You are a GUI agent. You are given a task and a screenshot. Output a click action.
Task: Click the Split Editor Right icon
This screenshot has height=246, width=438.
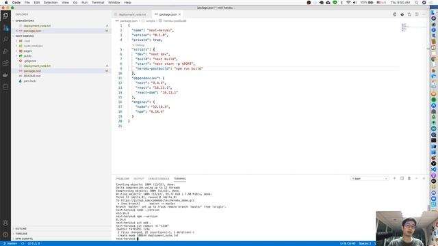pyautogui.click(x=417, y=14)
